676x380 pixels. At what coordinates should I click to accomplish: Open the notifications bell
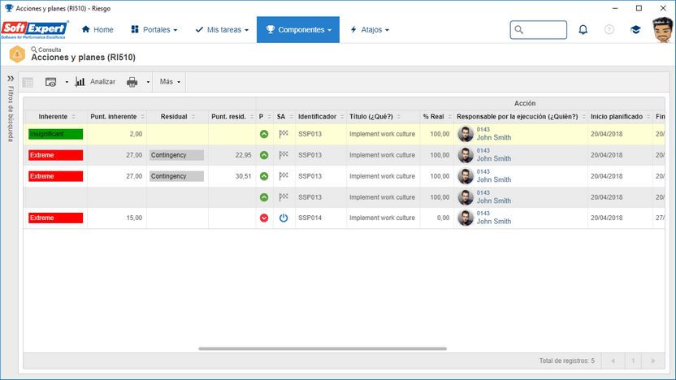coord(583,30)
